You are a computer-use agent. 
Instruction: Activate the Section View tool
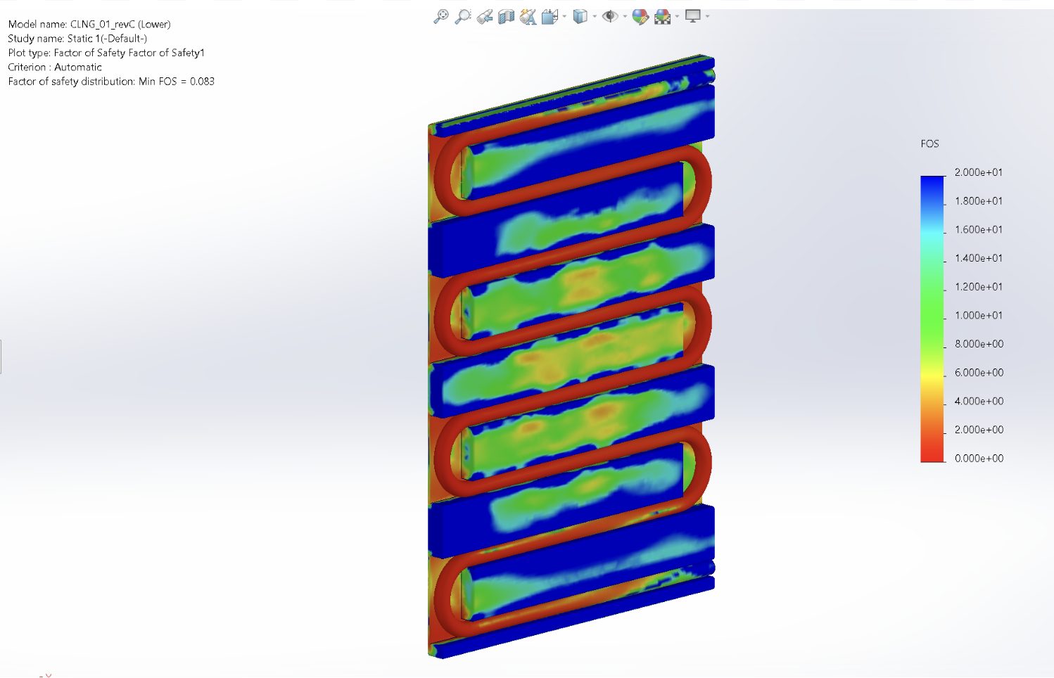(506, 16)
